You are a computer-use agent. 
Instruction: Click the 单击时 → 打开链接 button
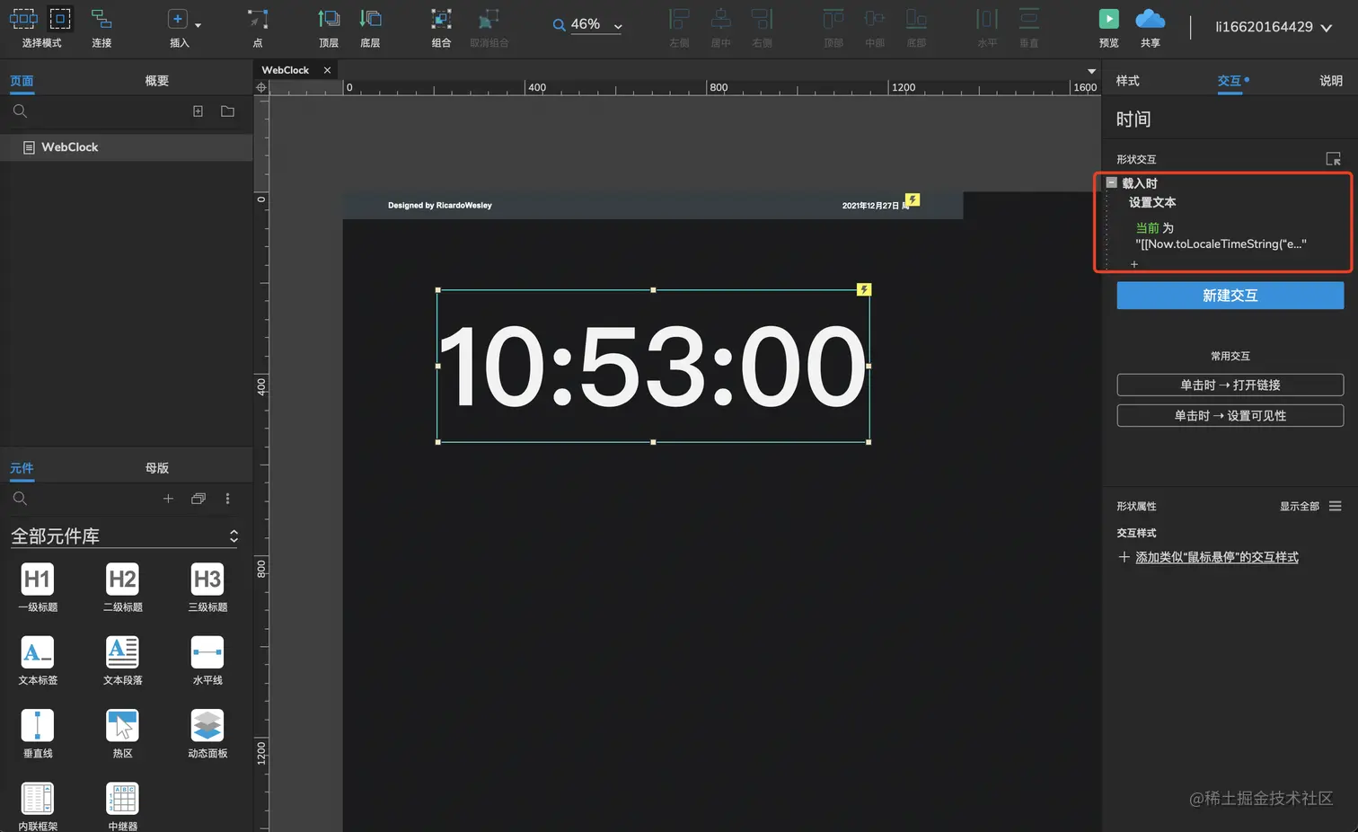1230,385
